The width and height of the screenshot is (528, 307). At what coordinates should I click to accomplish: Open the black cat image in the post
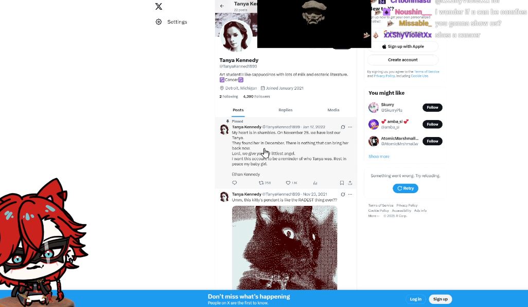(285, 247)
